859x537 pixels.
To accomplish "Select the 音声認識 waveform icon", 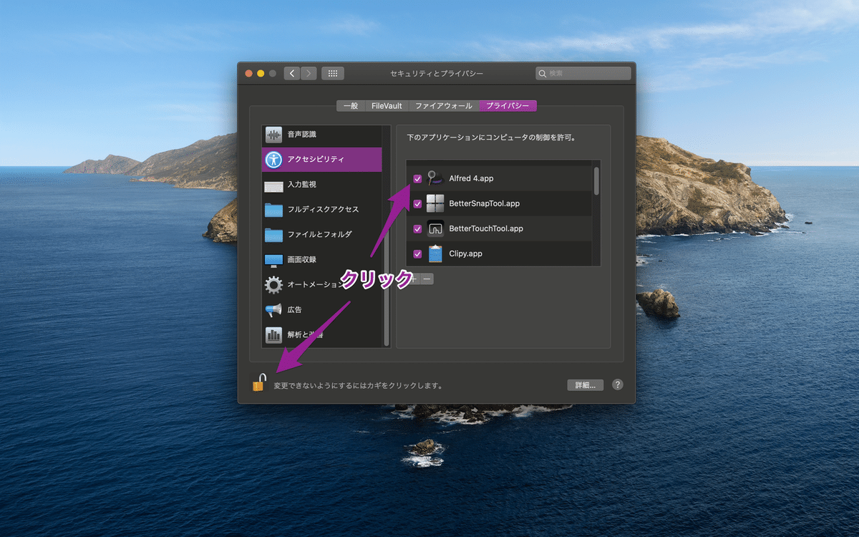I will coord(273,135).
